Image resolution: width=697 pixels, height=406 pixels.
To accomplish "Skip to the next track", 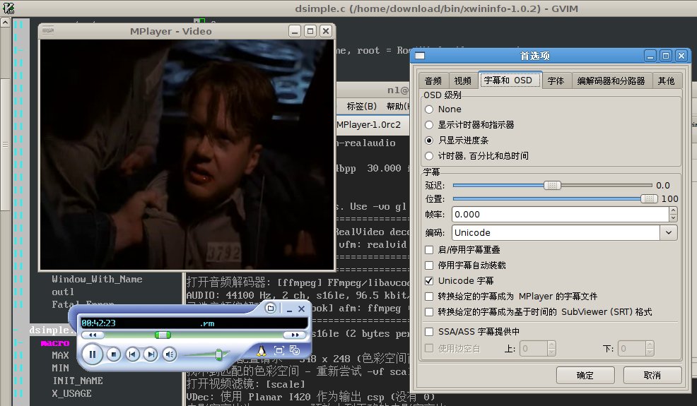I will (151, 354).
